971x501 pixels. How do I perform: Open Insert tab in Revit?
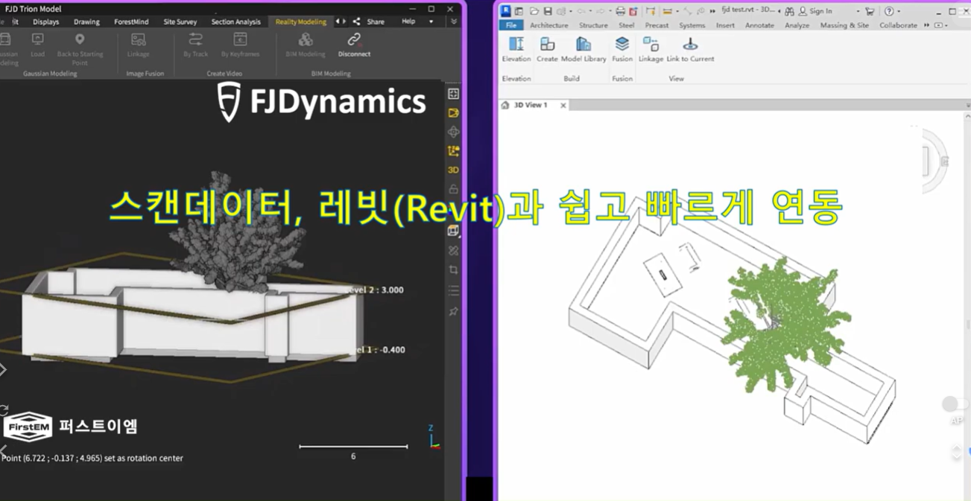(725, 25)
